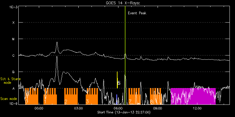Click the M flare class axis label
The image size is (235, 117).
pos(13,39)
